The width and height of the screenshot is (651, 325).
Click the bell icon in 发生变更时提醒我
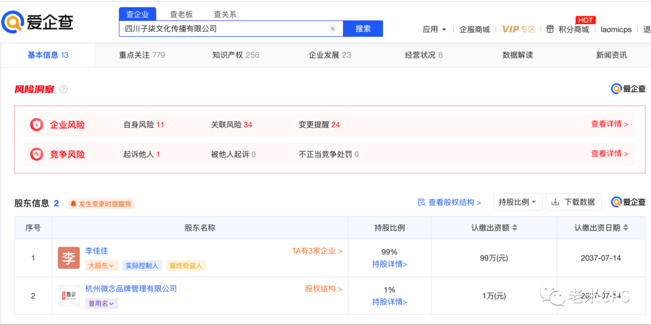[74, 204]
